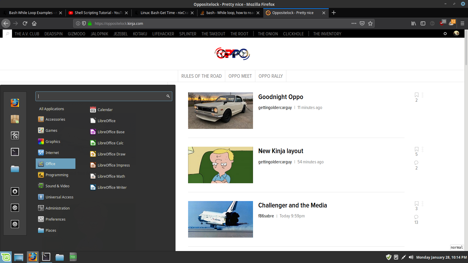Click the Show Desktop panel icon
The width and height of the screenshot is (468, 263).
[x=18, y=257]
